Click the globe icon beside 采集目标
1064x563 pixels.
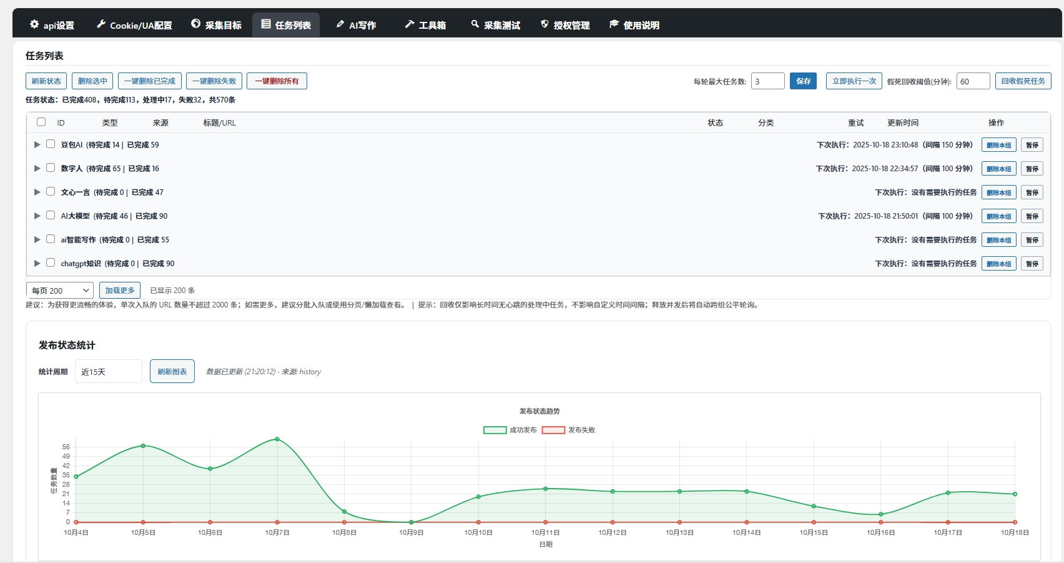(x=196, y=24)
